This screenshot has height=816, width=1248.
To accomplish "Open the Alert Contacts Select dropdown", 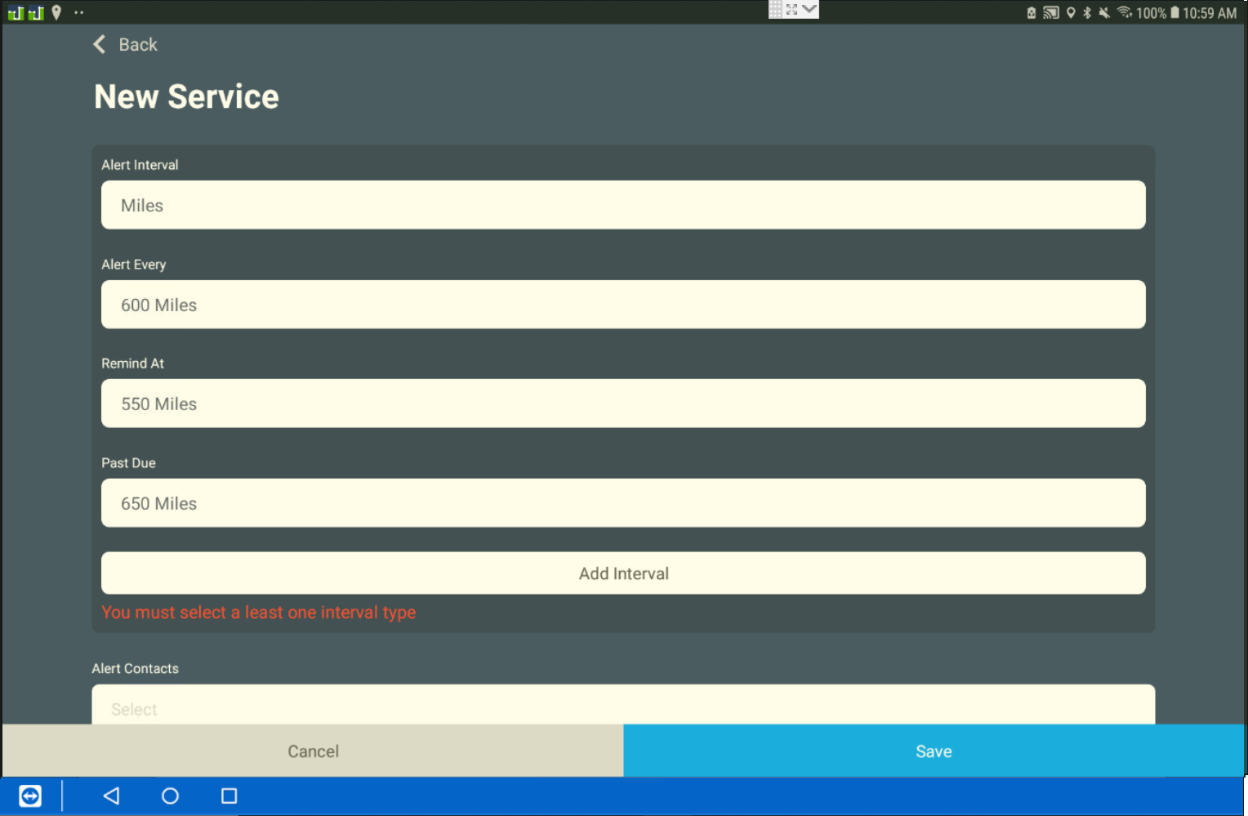I will pos(622,706).
